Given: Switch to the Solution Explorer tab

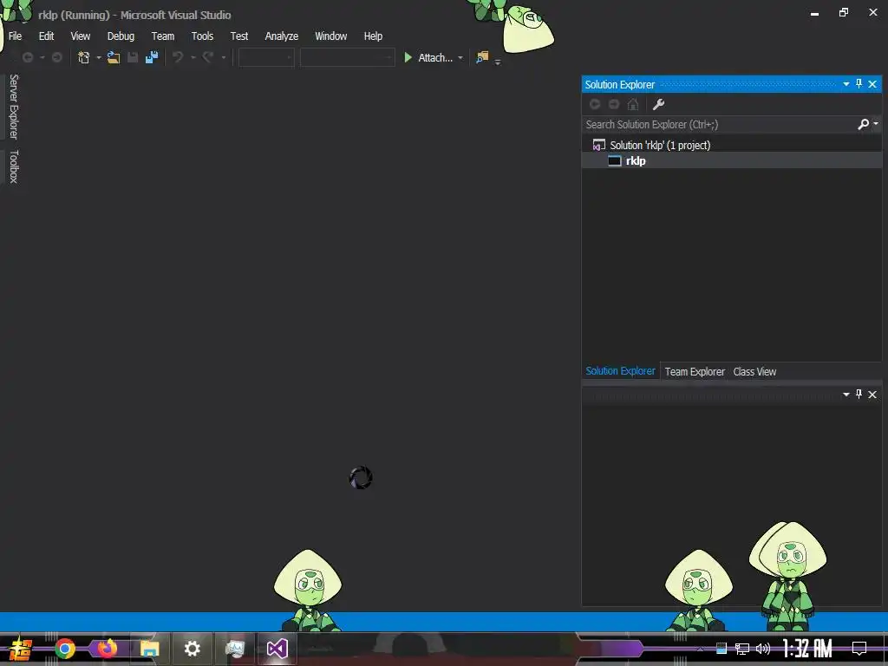Looking at the screenshot, I should click(620, 371).
